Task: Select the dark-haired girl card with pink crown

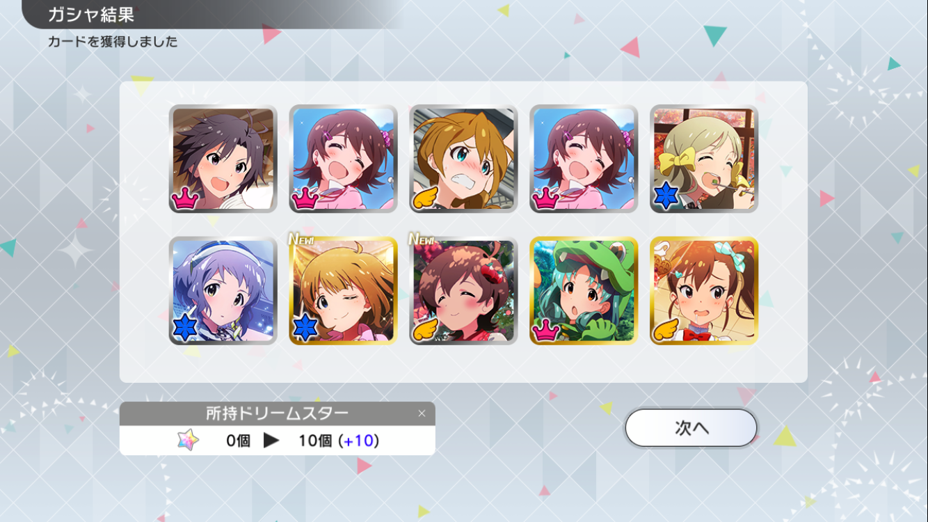Action: [223, 159]
